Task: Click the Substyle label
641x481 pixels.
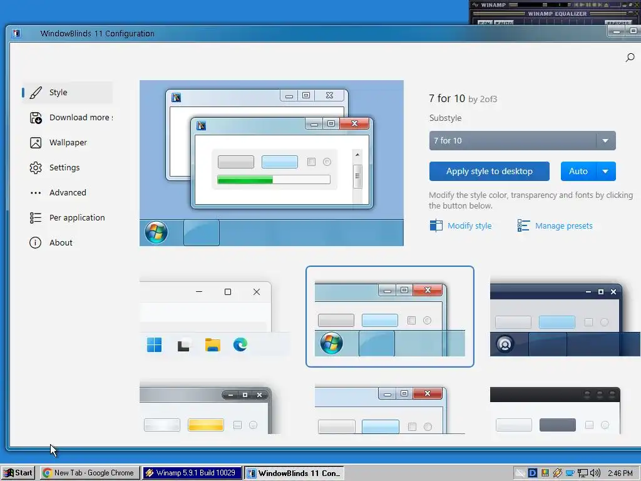Action: click(445, 118)
